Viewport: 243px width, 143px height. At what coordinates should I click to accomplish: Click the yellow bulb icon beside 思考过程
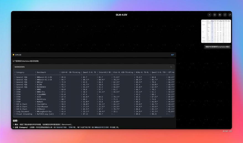tap(14, 55)
